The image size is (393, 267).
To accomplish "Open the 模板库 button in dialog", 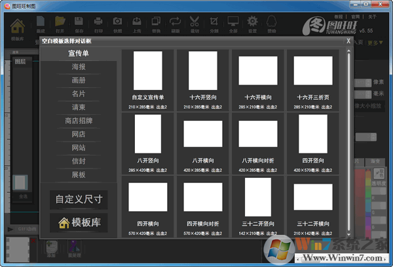I will 79,222.
